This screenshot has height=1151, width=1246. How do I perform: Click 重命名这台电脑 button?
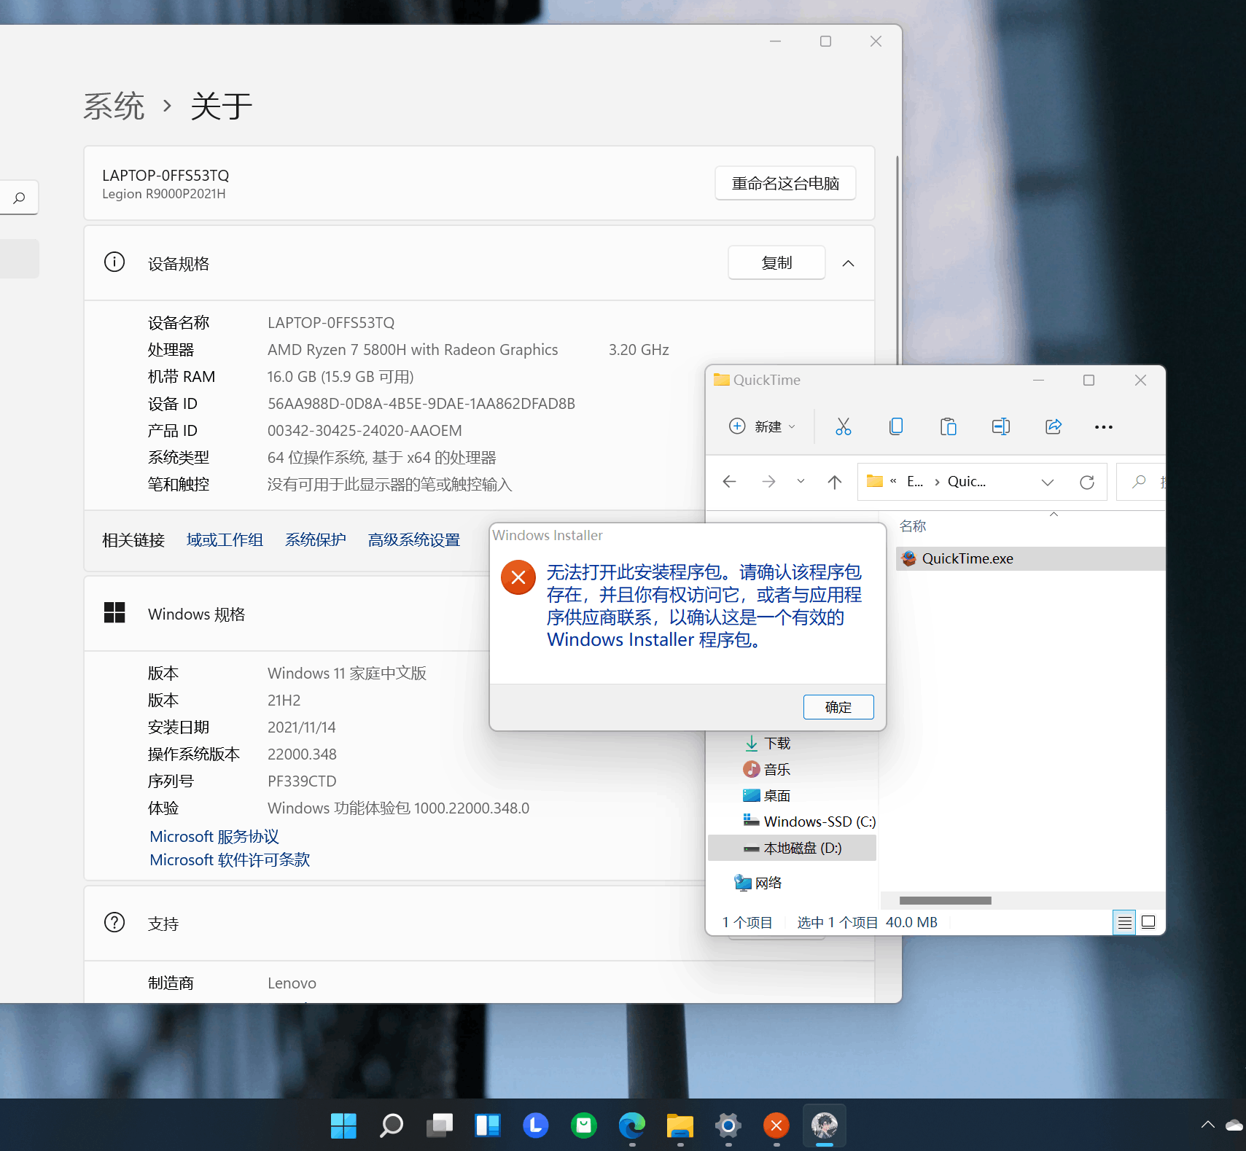click(x=785, y=184)
